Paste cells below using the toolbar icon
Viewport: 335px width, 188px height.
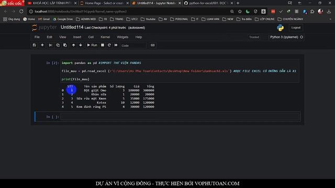pyautogui.click(x=65, y=45)
